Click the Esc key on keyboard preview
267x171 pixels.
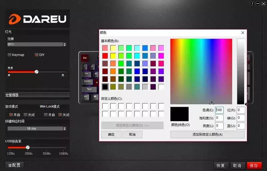pyautogui.click(x=85, y=58)
